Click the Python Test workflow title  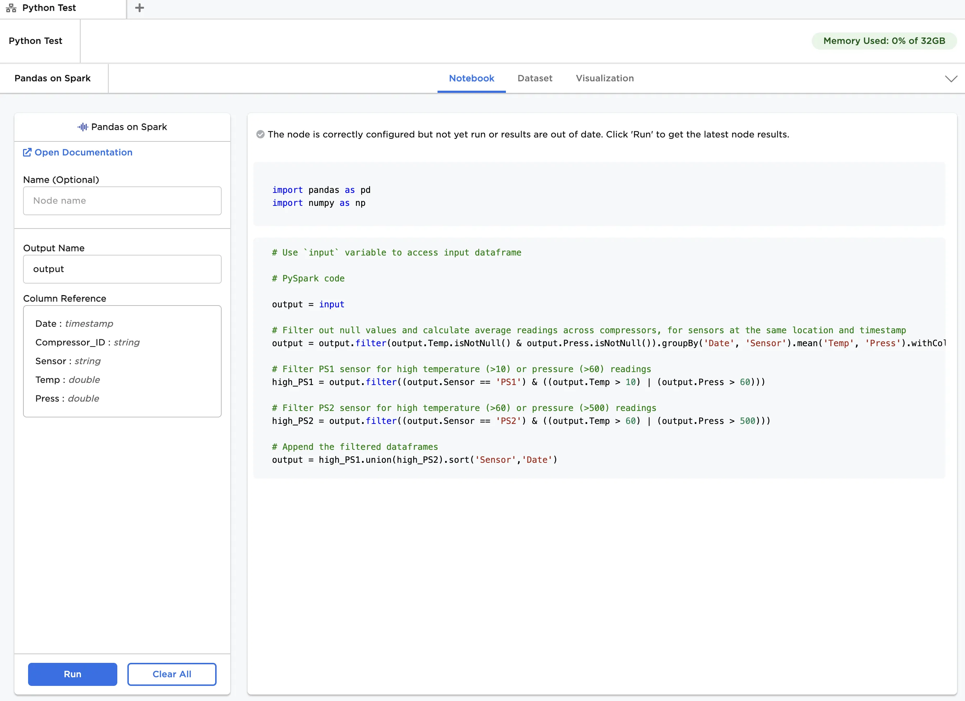point(35,41)
